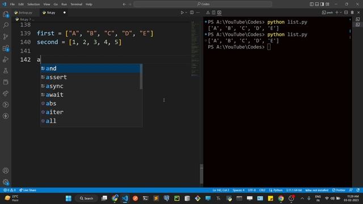Screen dimensions: 363x204
Task: Open run options dropdown beside play button
Action: [186, 12]
